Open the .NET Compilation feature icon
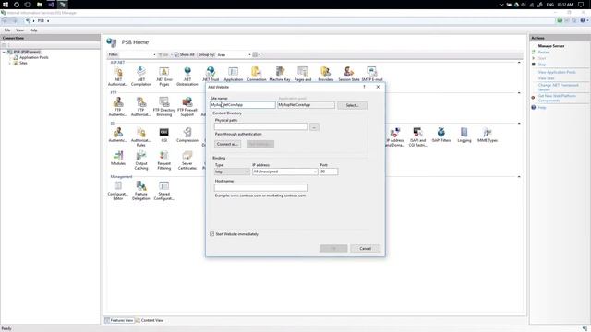Viewport: 591px width, 332px height. [141, 76]
